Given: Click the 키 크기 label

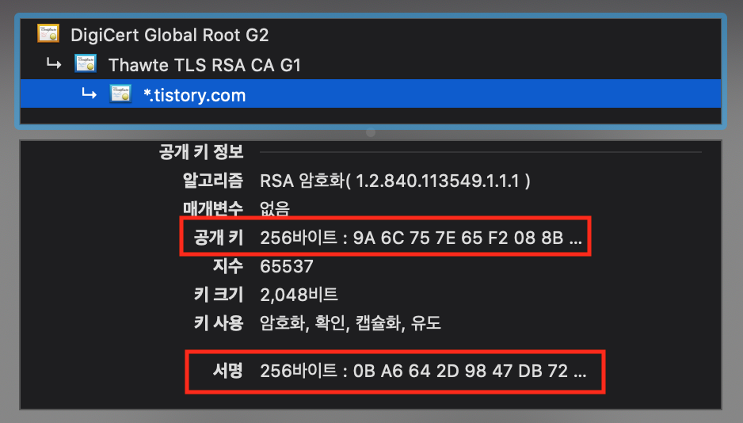Looking at the screenshot, I should (219, 295).
